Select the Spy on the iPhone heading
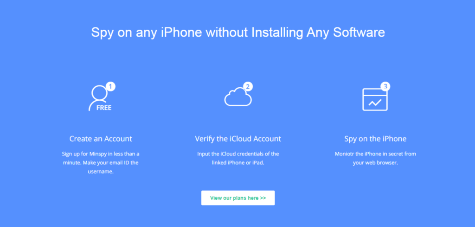 pos(375,139)
